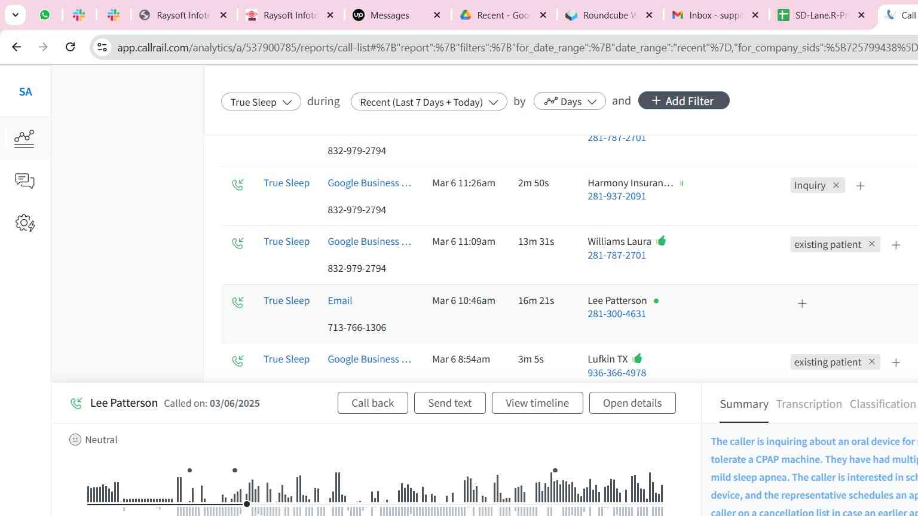Open the Settings gear sidebar icon
The width and height of the screenshot is (918, 516).
click(x=25, y=223)
